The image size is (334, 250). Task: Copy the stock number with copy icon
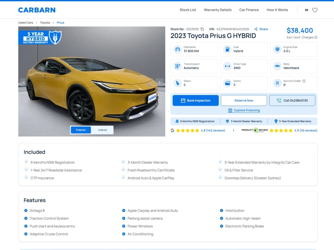click(x=202, y=29)
